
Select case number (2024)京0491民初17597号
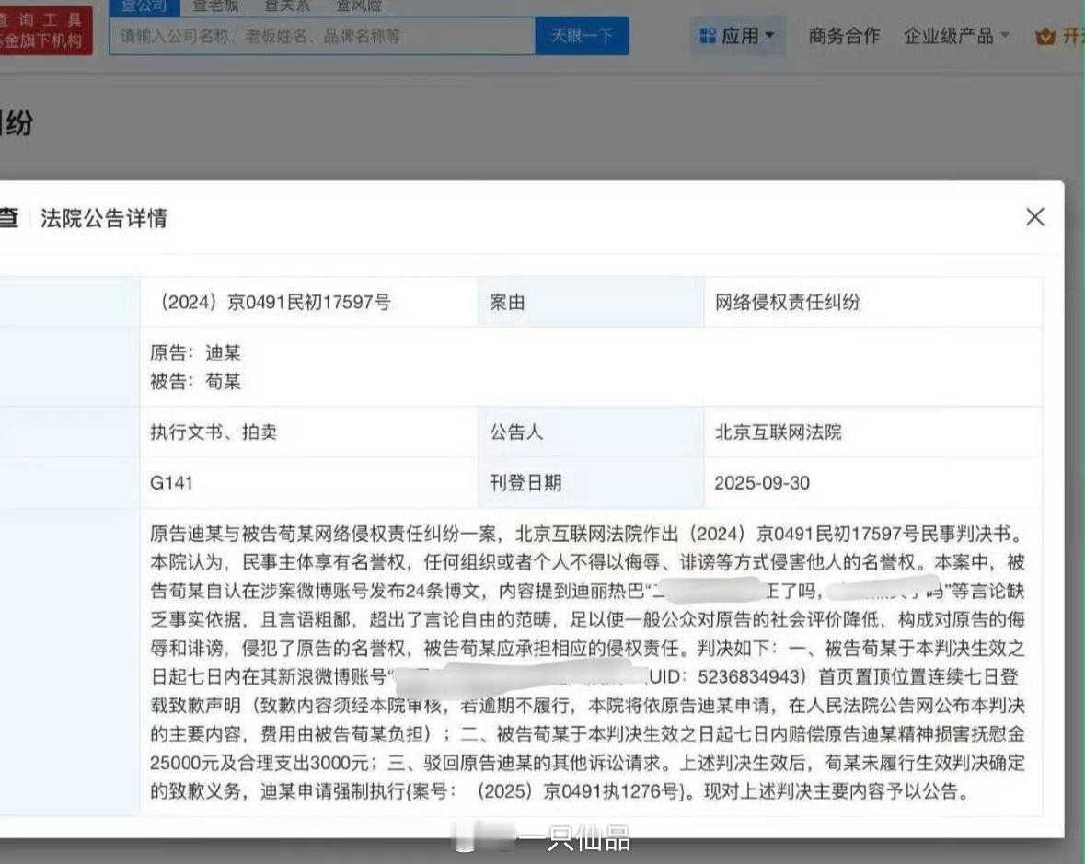point(275,303)
